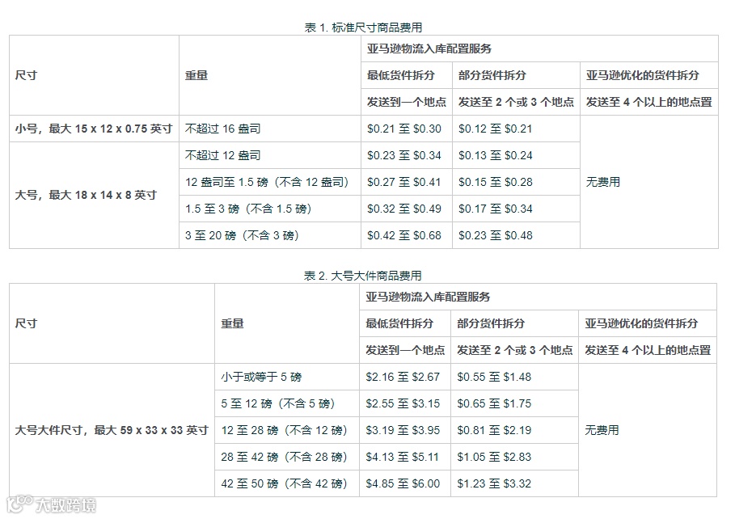The width and height of the screenshot is (735, 519).
Task: Select the price '$2.16 至 $2.67'
Action: pyautogui.click(x=403, y=377)
